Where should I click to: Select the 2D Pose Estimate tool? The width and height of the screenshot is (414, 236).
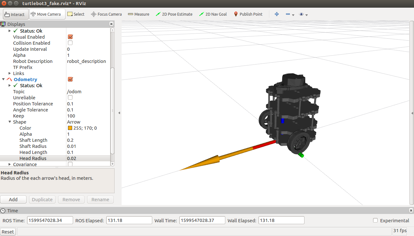point(174,14)
